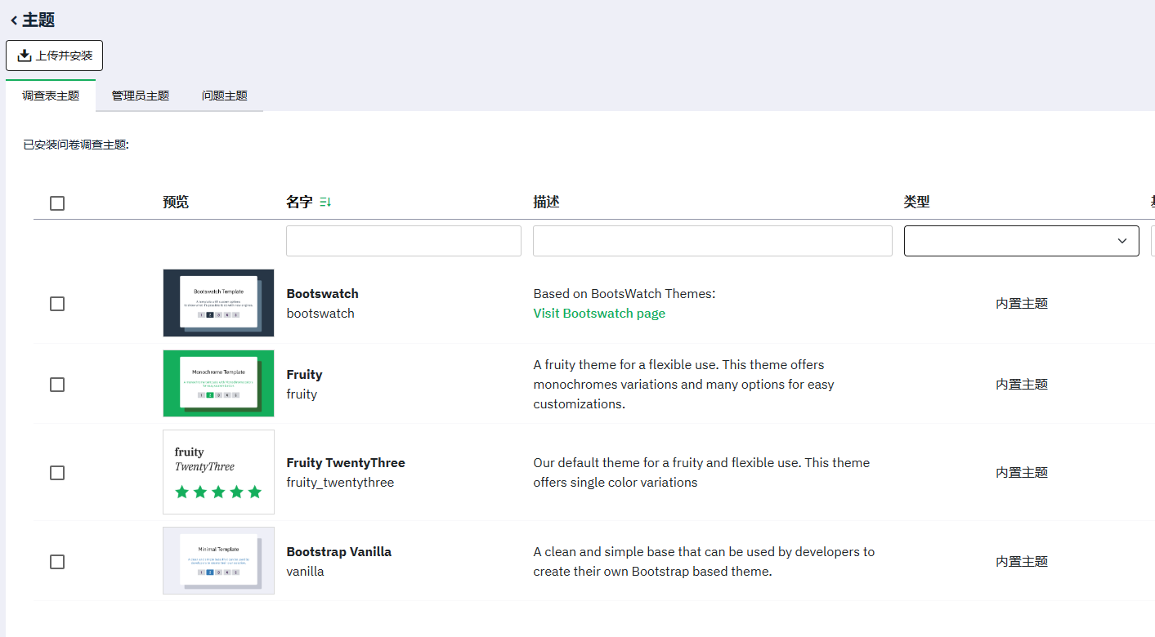Select the 调查表主题 tab
This screenshot has width=1155, height=637.
coord(51,96)
